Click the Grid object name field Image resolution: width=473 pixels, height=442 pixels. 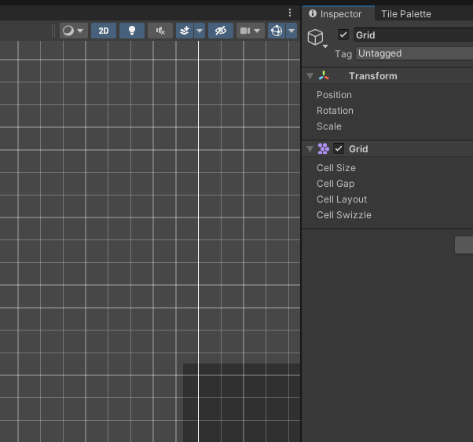click(413, 35)
